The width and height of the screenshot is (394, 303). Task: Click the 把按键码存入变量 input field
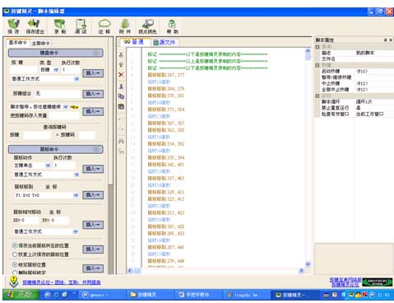tap(63, 115)
